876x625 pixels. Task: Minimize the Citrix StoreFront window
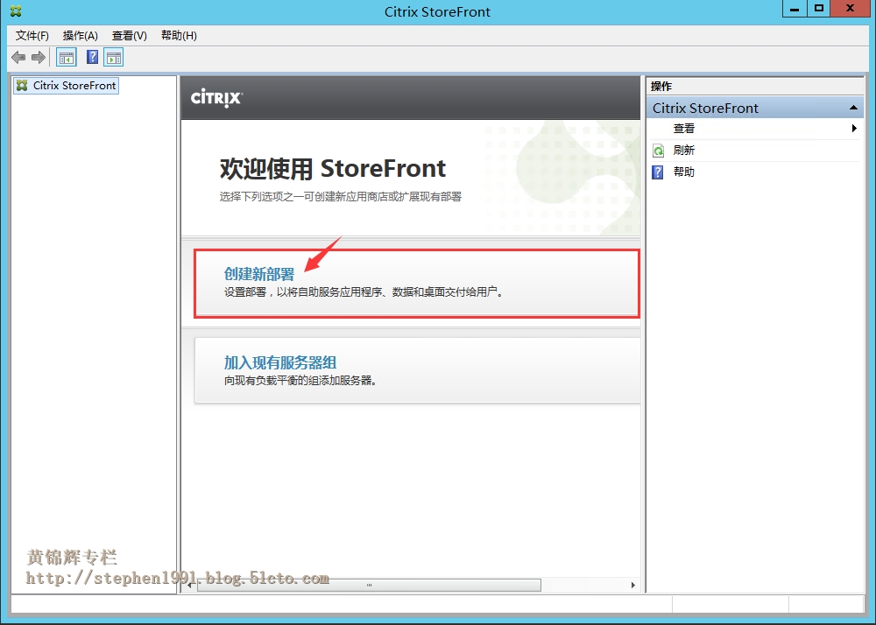tap(794, 9)
